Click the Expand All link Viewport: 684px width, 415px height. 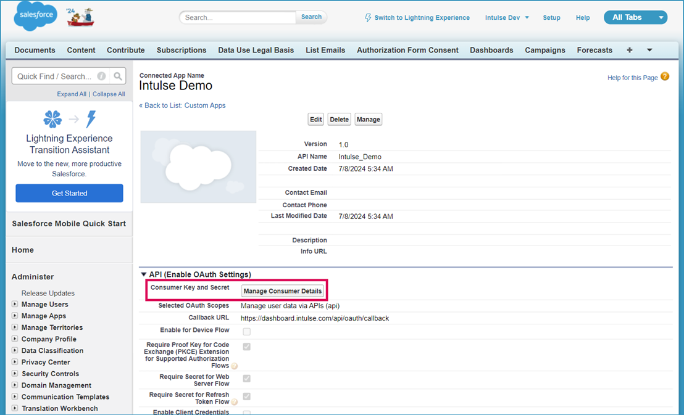[72, 94]
